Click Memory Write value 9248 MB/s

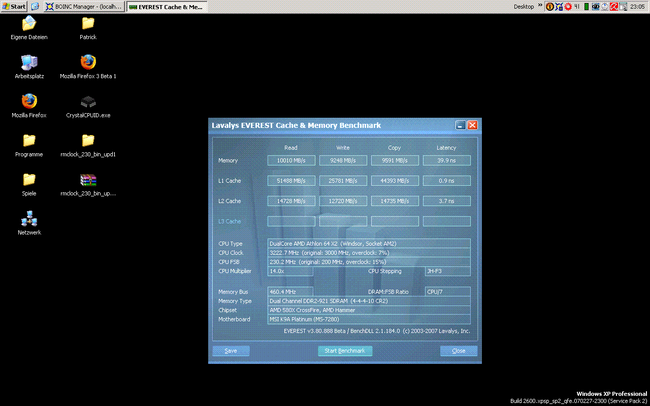[343, 160]
